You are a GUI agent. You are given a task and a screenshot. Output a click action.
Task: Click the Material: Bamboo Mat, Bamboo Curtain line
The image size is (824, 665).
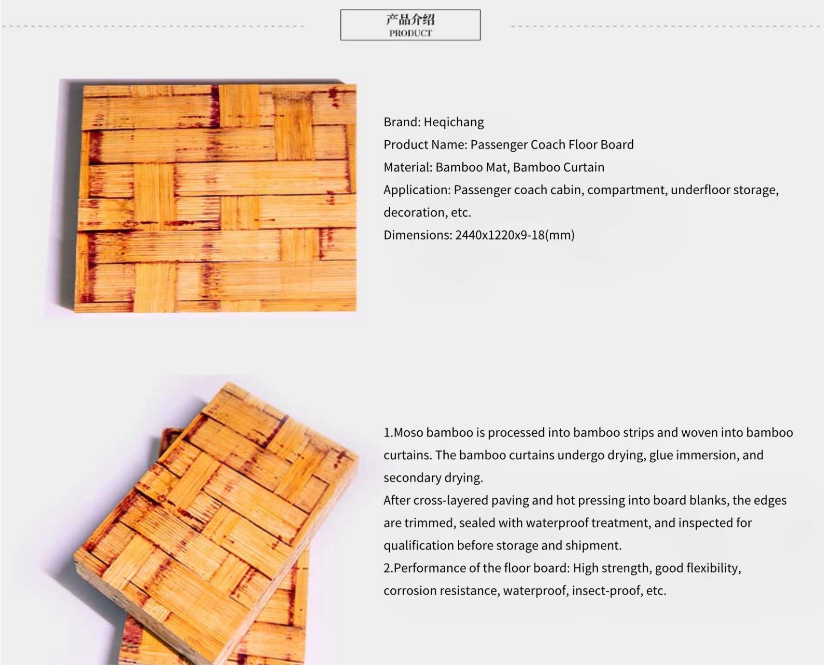[x=494, y=167]
